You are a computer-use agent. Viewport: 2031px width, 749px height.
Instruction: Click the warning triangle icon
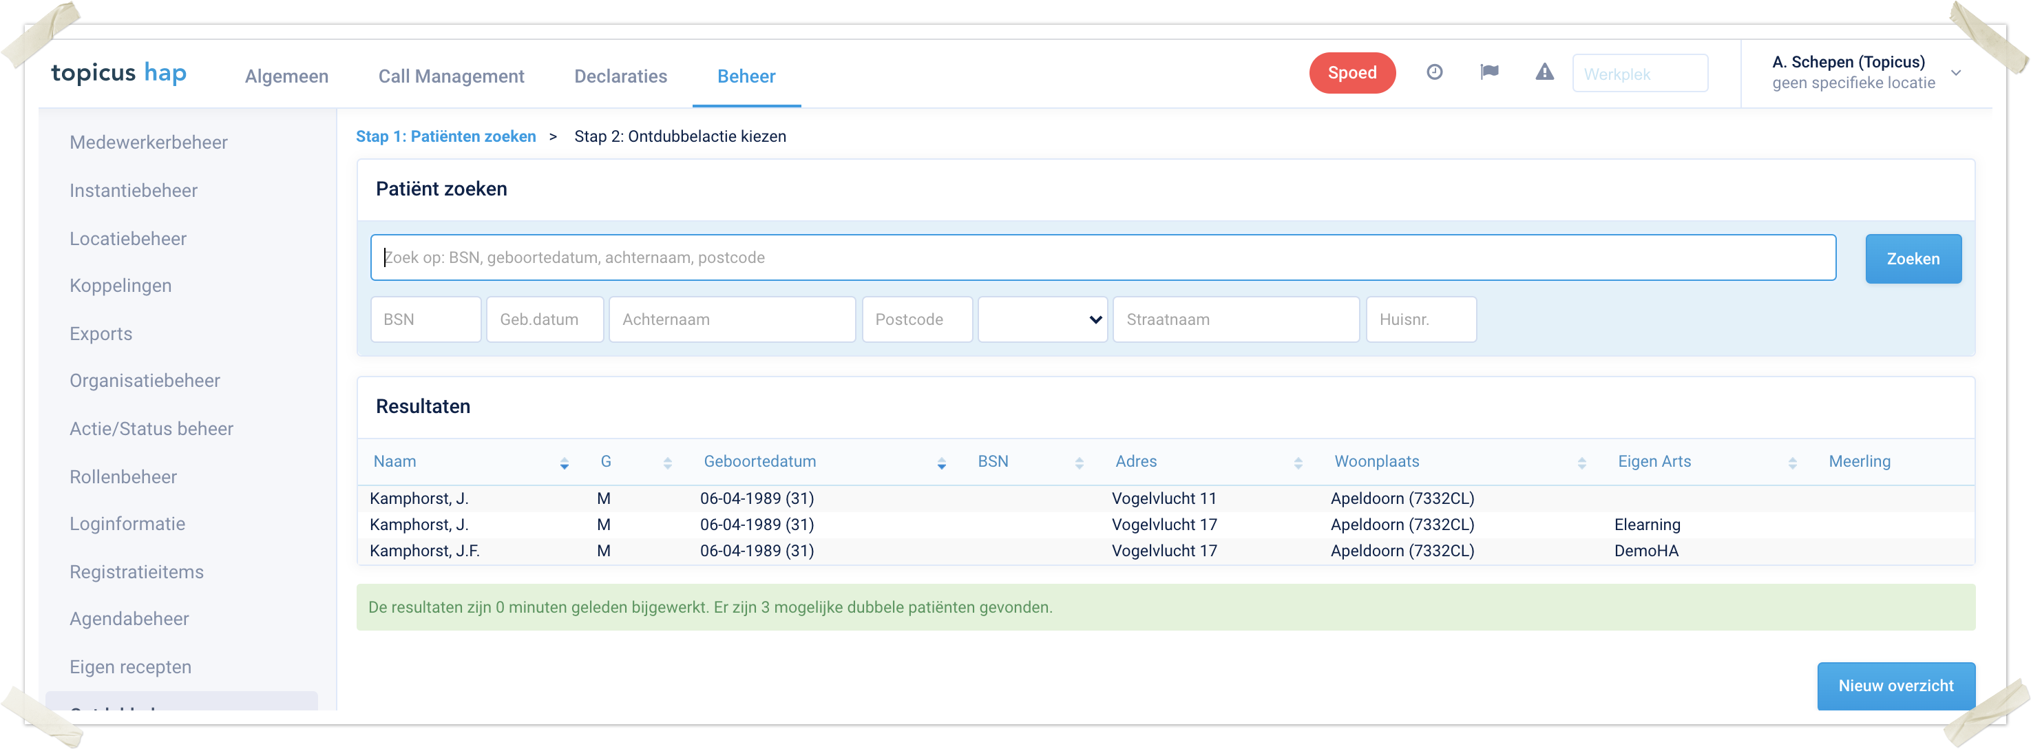(x=1544, y=72)
